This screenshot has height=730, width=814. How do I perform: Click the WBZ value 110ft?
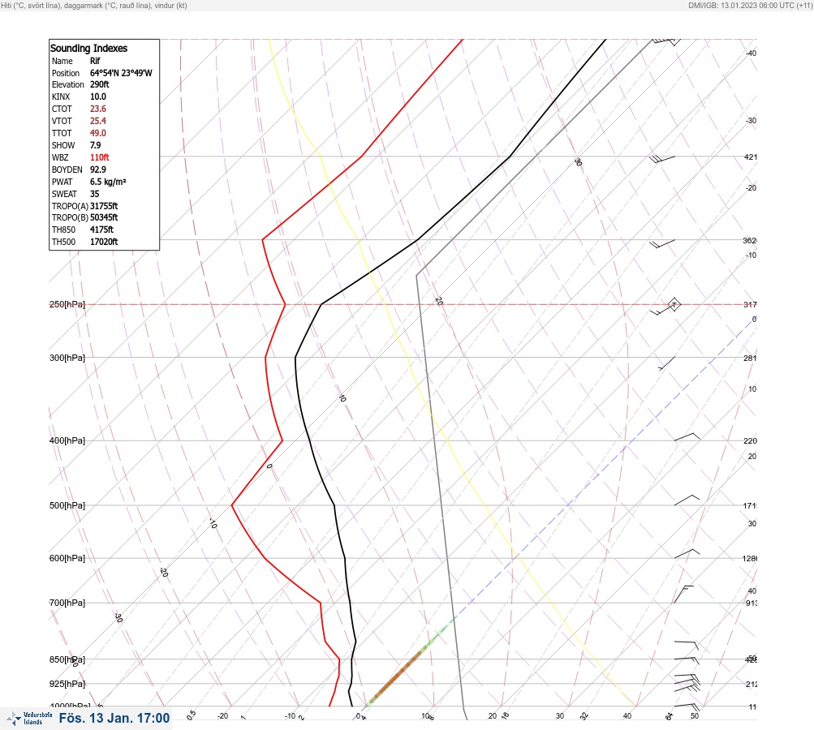pyautogui.click(x=100, y=157)
